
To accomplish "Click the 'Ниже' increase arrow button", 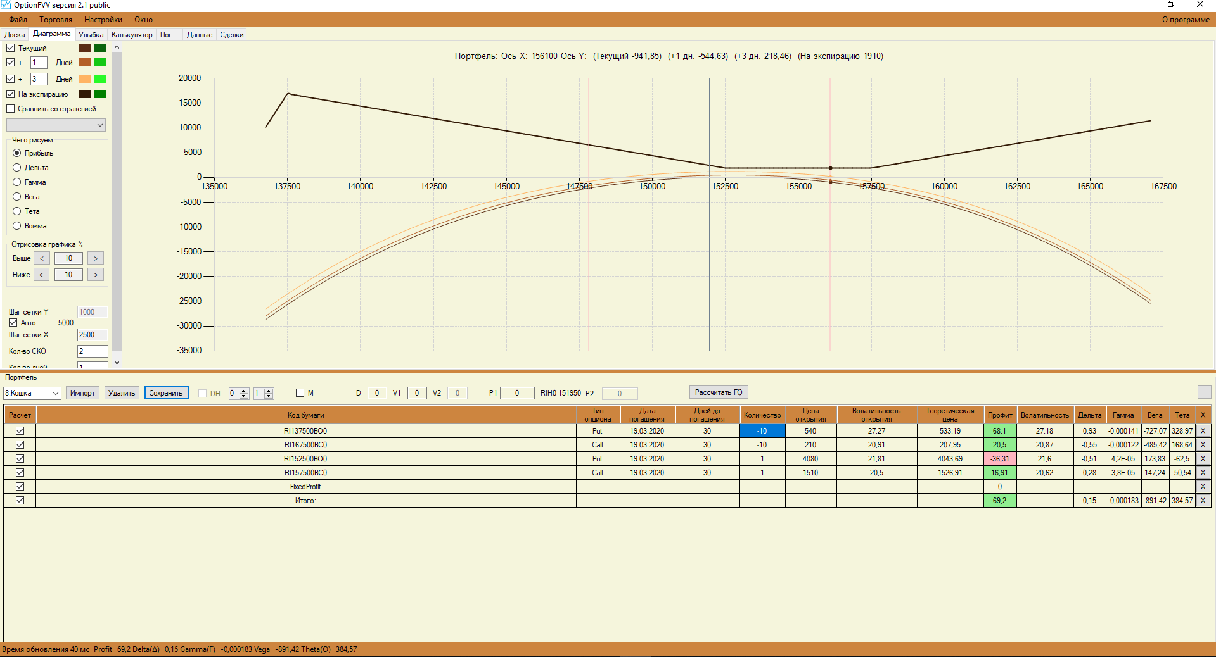I will 96,275.
